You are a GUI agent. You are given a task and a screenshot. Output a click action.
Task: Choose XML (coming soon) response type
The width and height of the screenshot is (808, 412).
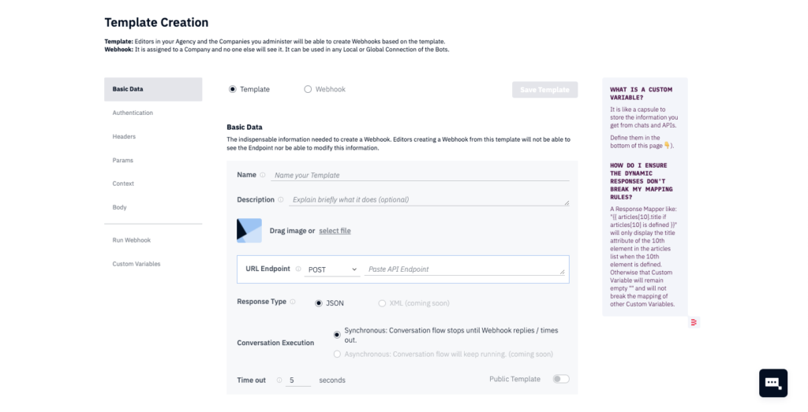tap(382, 303)
